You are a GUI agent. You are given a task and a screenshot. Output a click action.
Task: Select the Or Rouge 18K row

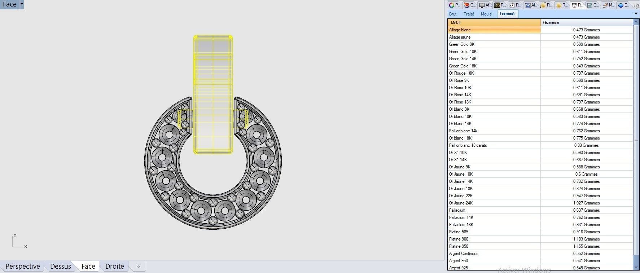(x=540, y=73)
